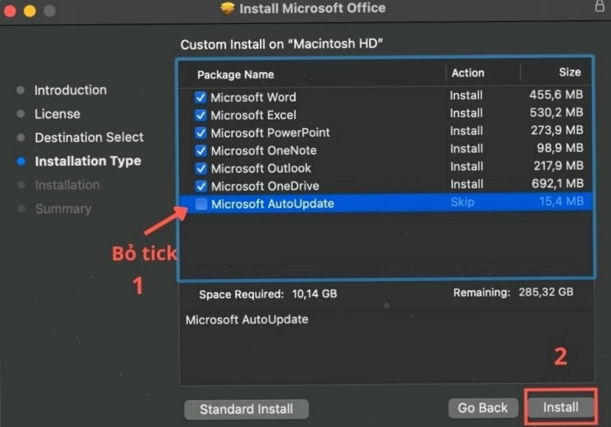The image size is (611, 427).
Task: Click the Package Name column header
Action: pos(236,75)
